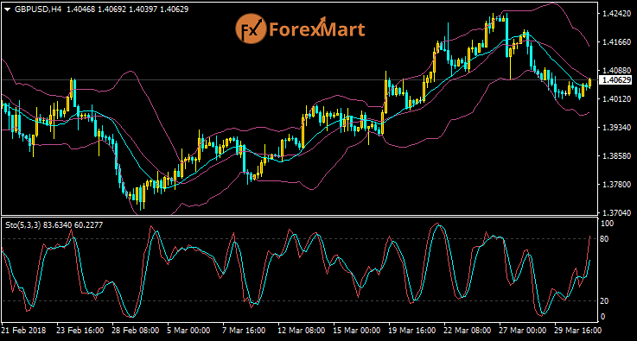Viewport: 637px width, 341px height.
Task: Click the Sto(5,3,3) indicator label
Action: point(22,224)
